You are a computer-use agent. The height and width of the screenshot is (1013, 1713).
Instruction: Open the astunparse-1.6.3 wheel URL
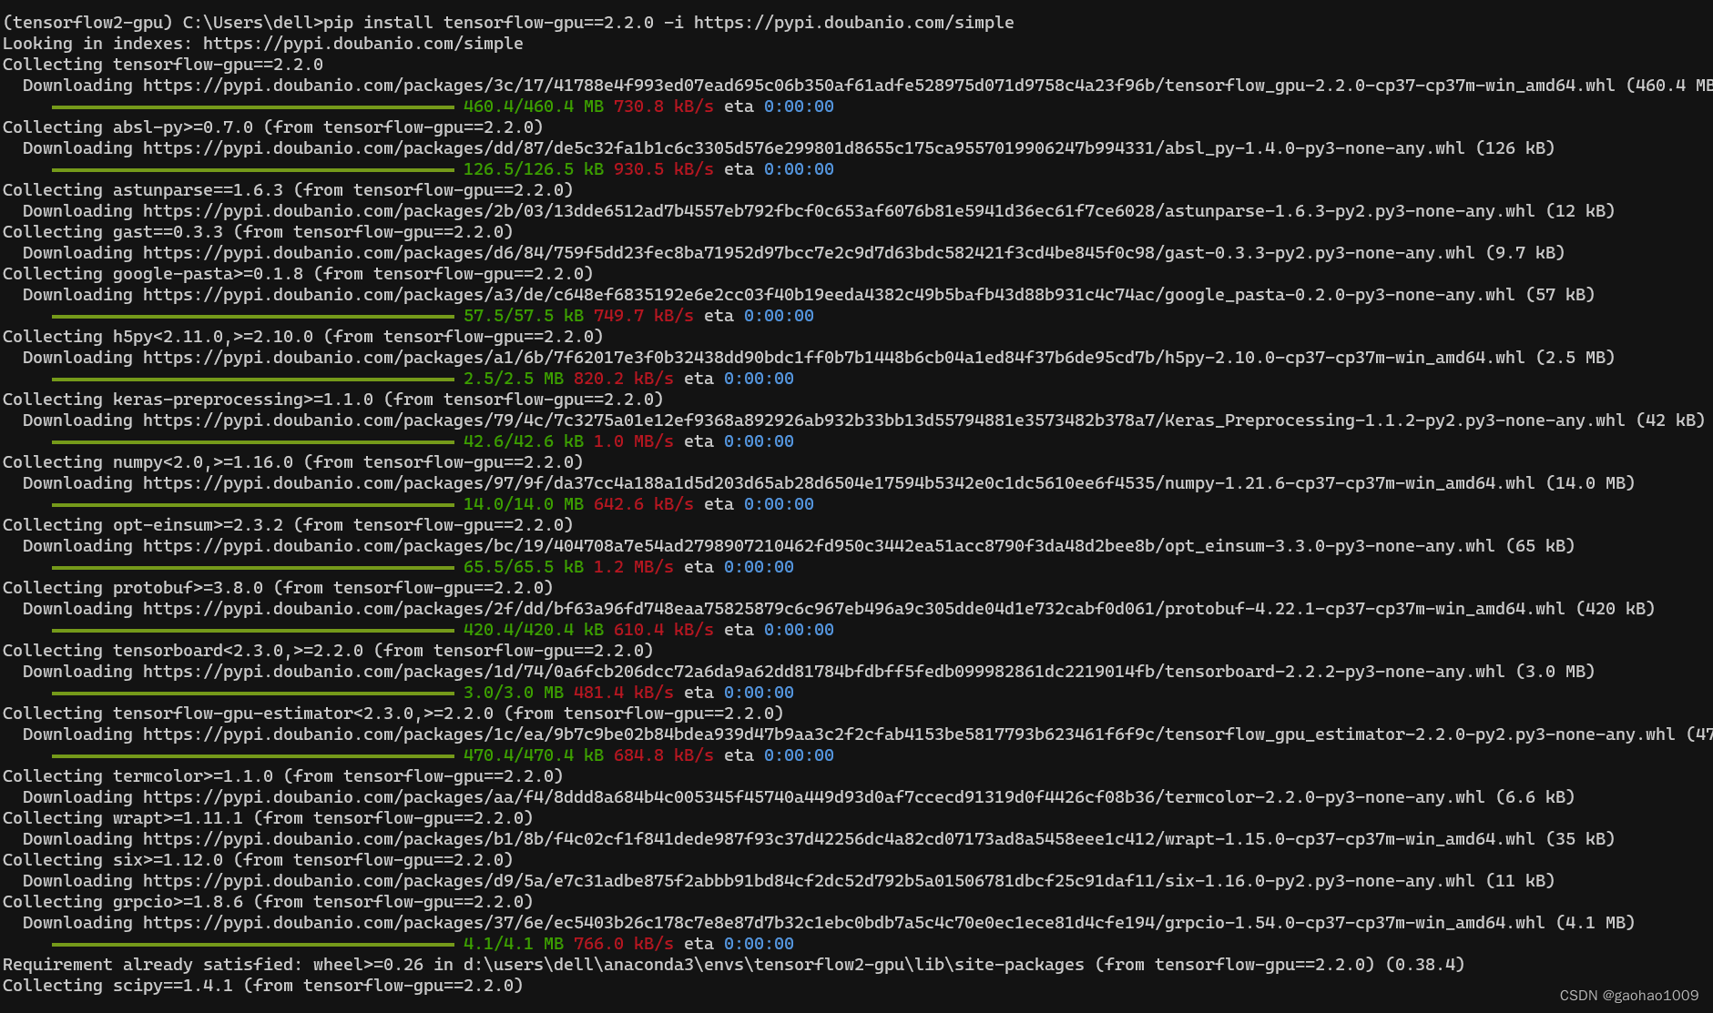pos(839,210)
